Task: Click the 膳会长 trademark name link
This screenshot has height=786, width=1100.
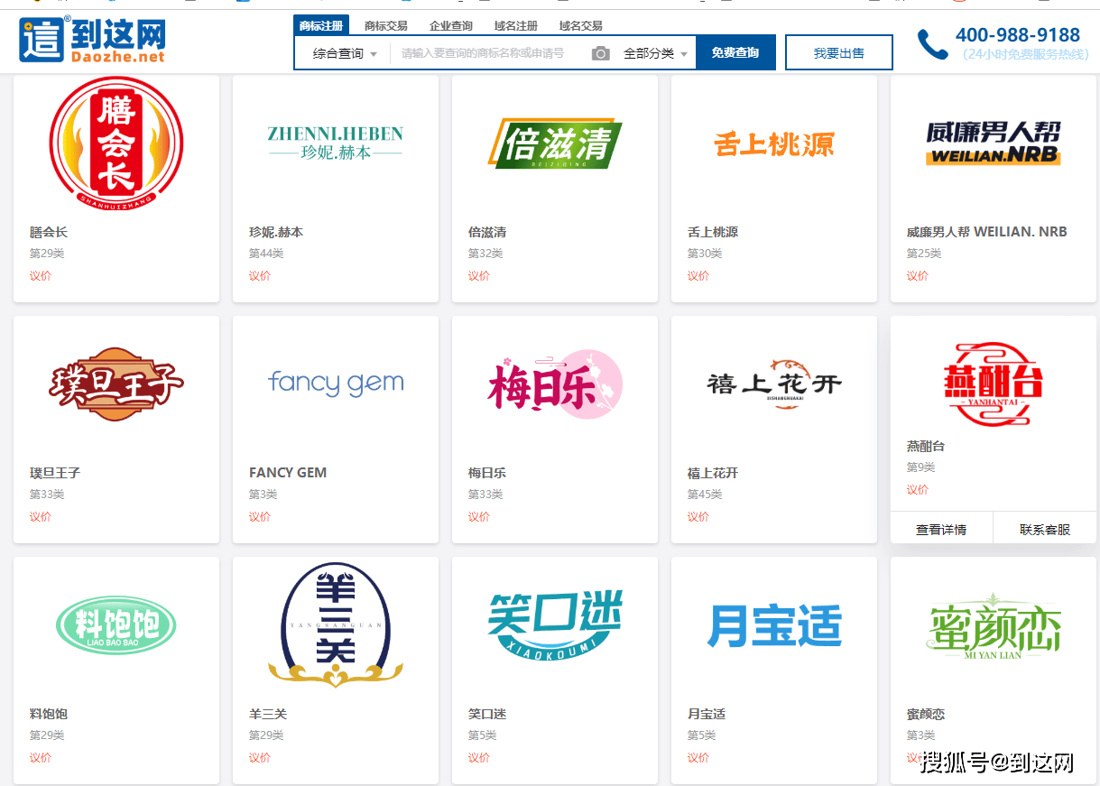Action: click(49, 232)
